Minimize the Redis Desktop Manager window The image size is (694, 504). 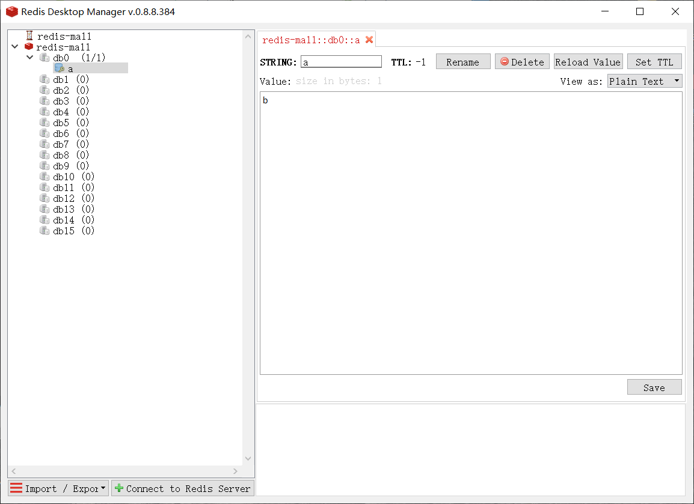click(x=605, y=11)
